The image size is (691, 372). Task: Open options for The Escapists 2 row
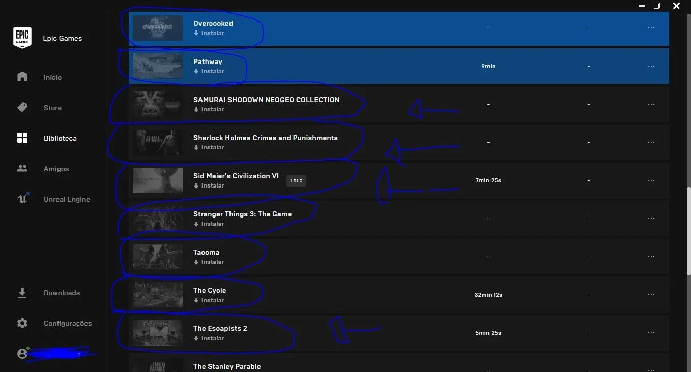tap(651, 333)
